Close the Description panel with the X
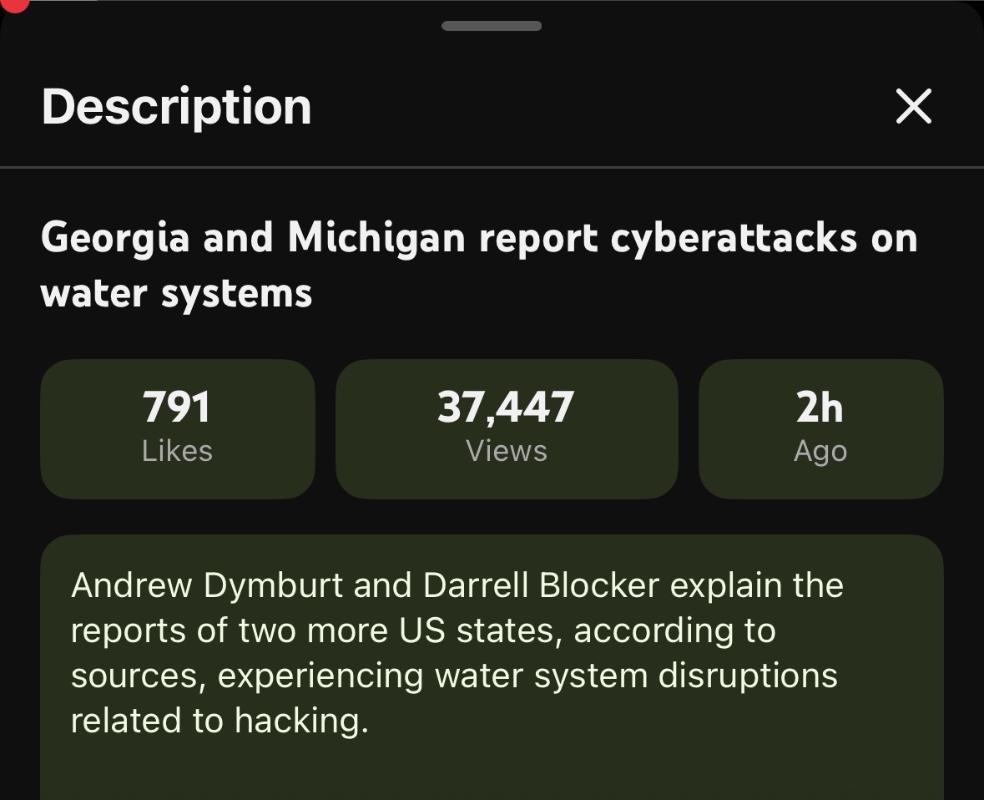The height and width of the screenshot is (800, 984). pos(913,106)
